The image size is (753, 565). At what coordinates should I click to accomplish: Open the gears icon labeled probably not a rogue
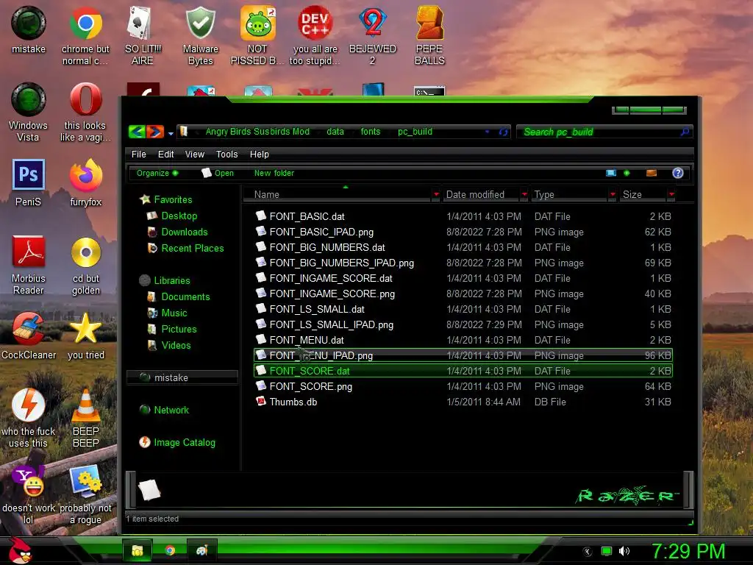(x=86, y=495)
